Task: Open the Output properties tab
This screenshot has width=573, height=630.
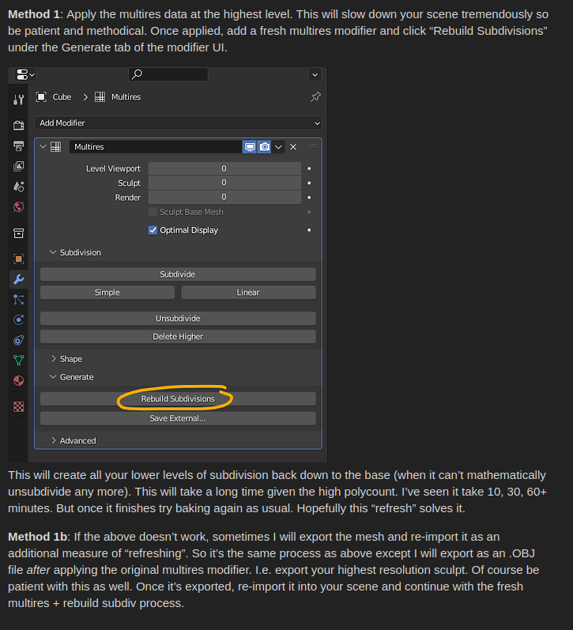Action: coord(18,146)
